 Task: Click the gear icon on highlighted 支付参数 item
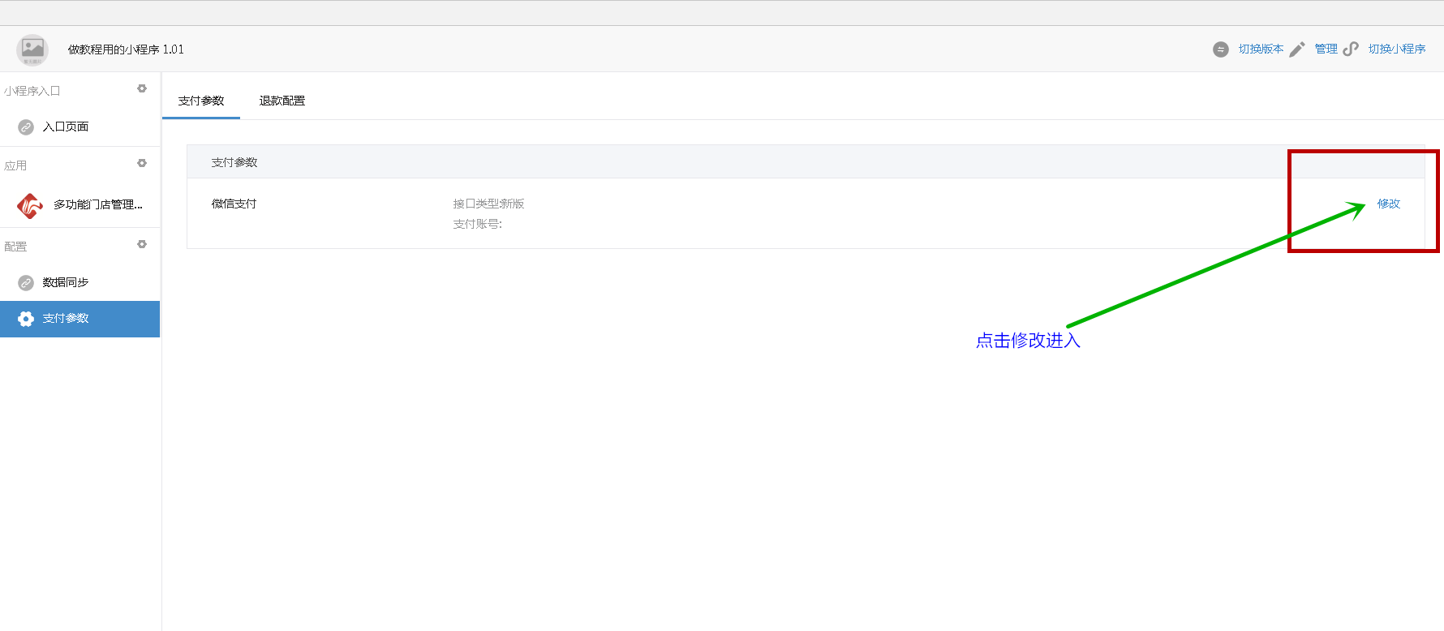tap(26, 319)
